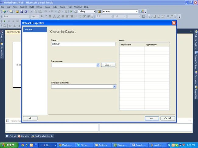Click the New Project toolbar icon

(5, 12)
